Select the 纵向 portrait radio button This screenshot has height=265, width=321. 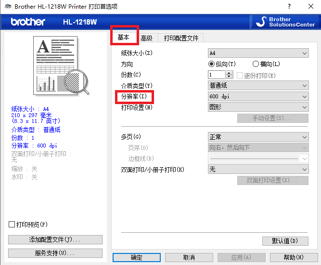(211, 64)
